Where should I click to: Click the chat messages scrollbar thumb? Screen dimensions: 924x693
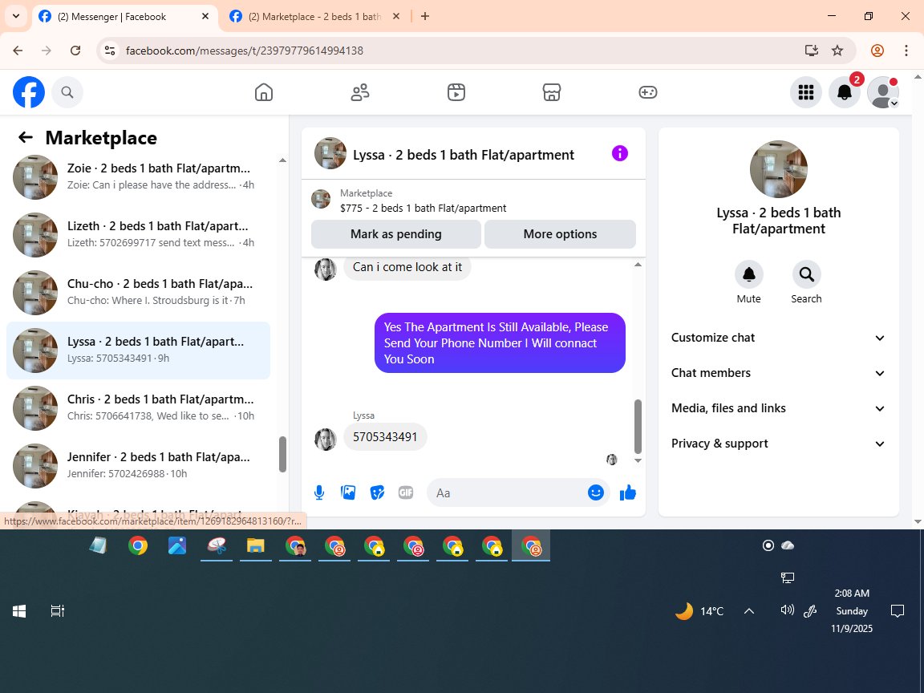(638, 426)
